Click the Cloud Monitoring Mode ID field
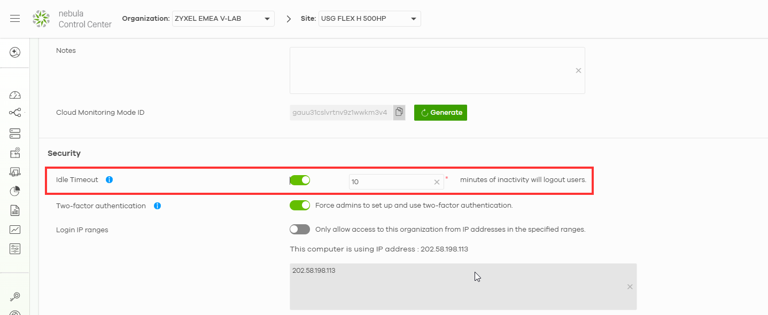768x315 pixels. (x=341, y=113)
